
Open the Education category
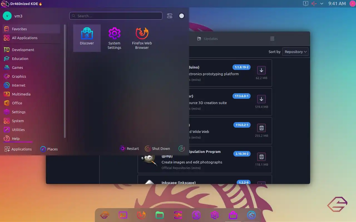point(31,59)
